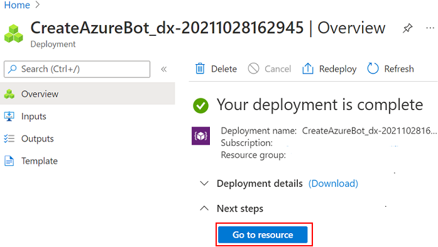Select Overview in the sidebar menu
The image size is (438, 247).
(87, 94)
